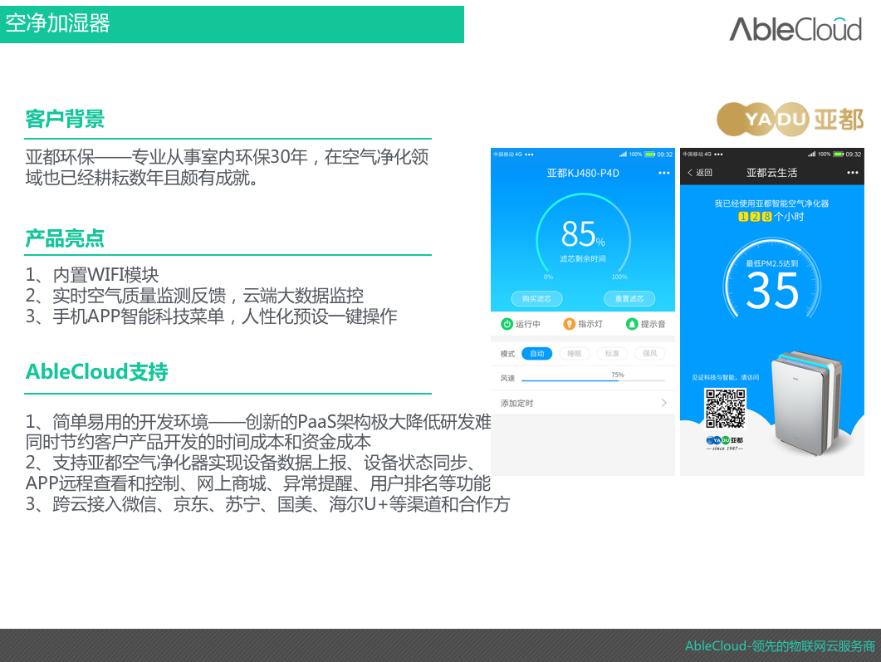Open the three-dot menu beside 亚都KJ480-P4D
Viewport: 881px width, 662px height.
[x=663, y=173]
